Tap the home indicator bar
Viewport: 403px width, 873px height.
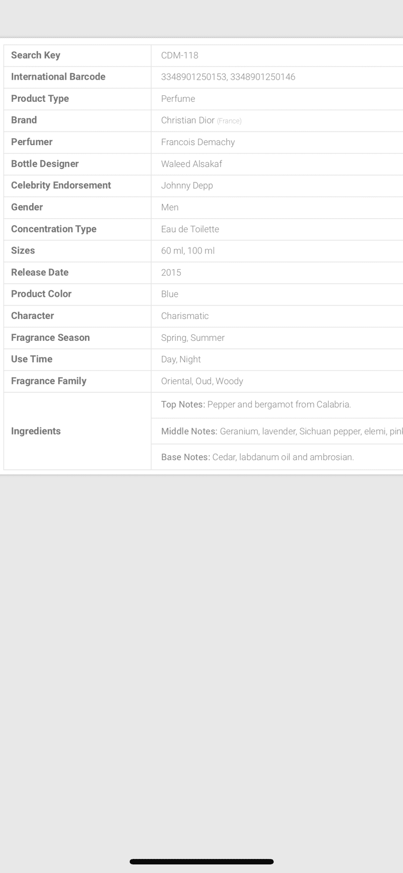pyautogui.click(x=201, y=861)
